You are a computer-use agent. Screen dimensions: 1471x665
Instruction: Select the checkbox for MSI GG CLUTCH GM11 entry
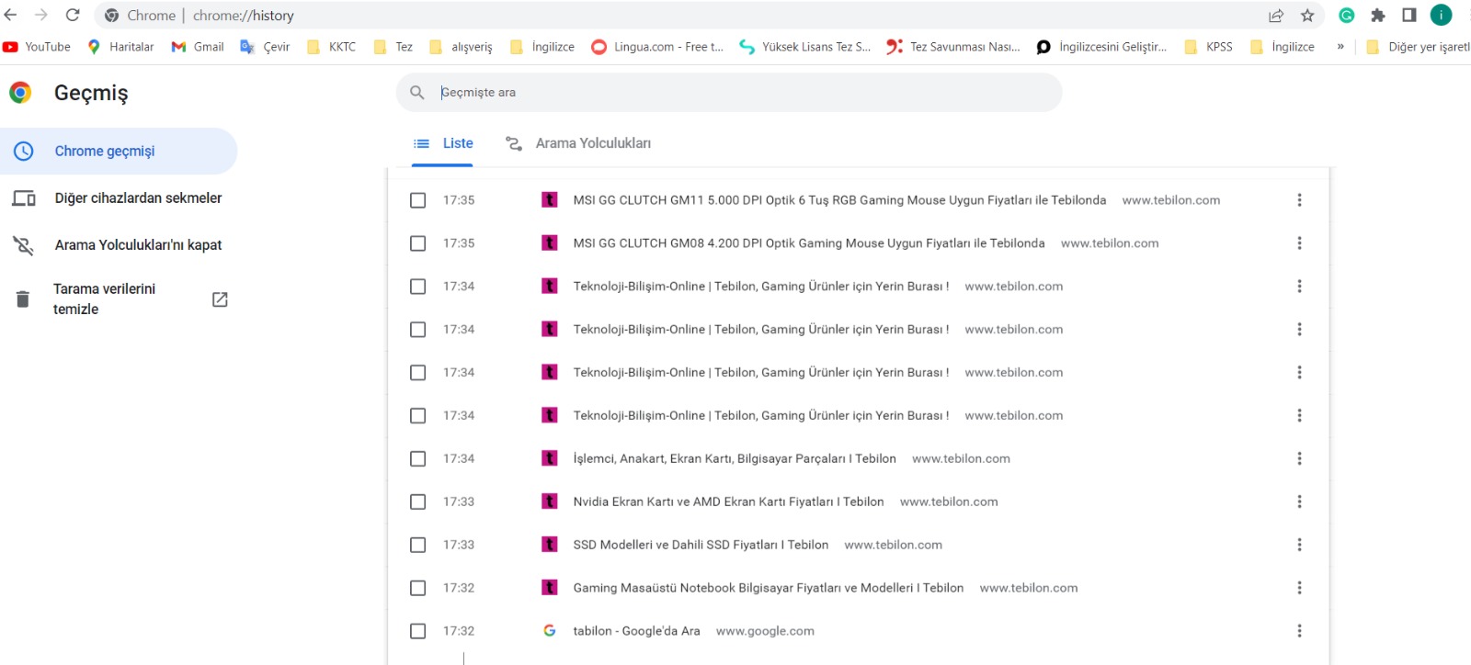click(x=418, y=200)
